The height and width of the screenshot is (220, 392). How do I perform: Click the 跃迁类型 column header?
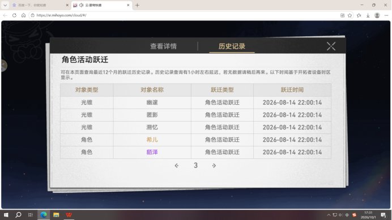(222, 90)
